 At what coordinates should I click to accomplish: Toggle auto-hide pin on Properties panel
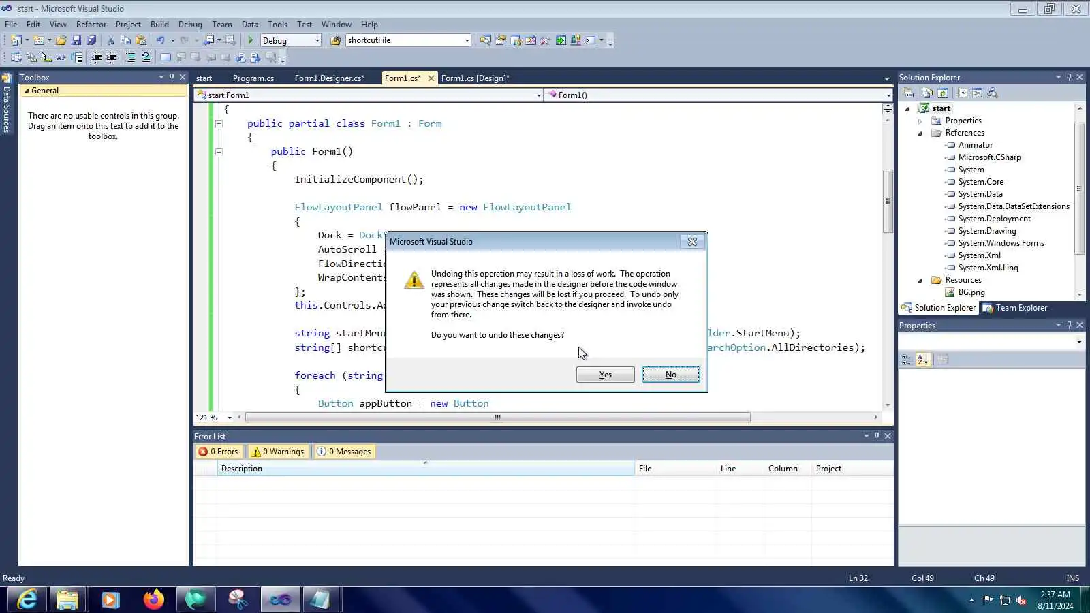1069,325
